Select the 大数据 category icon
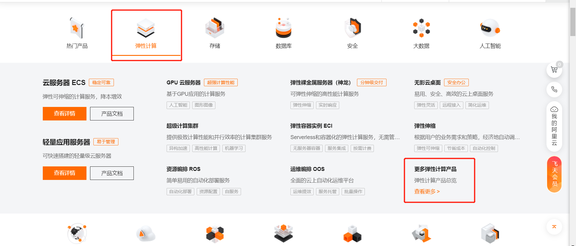The image size is (576, 246). pyautogui.click(x=421, y=28)
